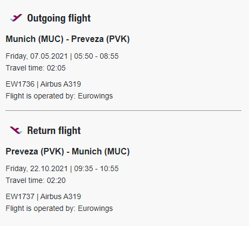Viewport: 249px width, 226px height.
Task: Click the Preveza (PVK) - Munich (MUC) route
Action: click(x=67, y=152)
